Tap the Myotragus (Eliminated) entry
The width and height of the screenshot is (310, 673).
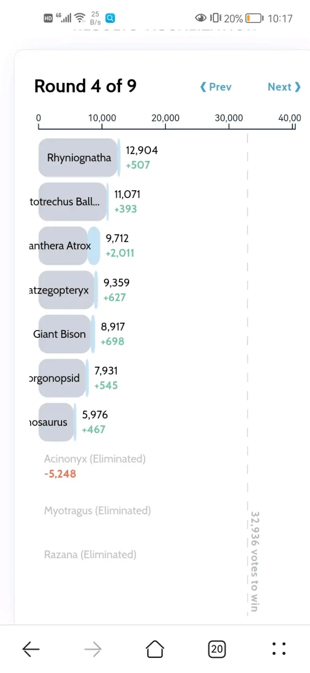97,511
